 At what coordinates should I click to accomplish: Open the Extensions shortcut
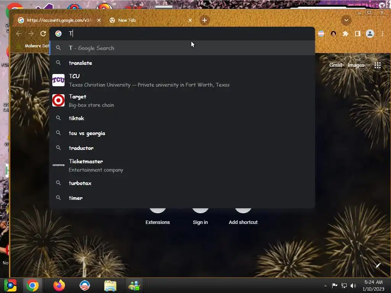[x=158, y=216]
